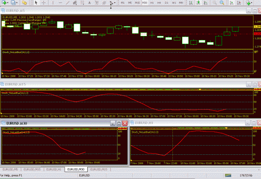Viewport: 261px width, 179px height.
Task: Click the '1767/3 kb' status bar entry
Action: tap(246, 175)
